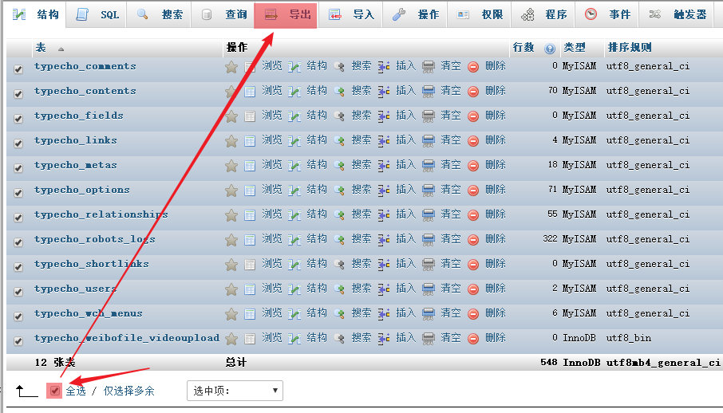Click 类型 column header
Viewport: 723px width, 413px height.
(574, 48)
